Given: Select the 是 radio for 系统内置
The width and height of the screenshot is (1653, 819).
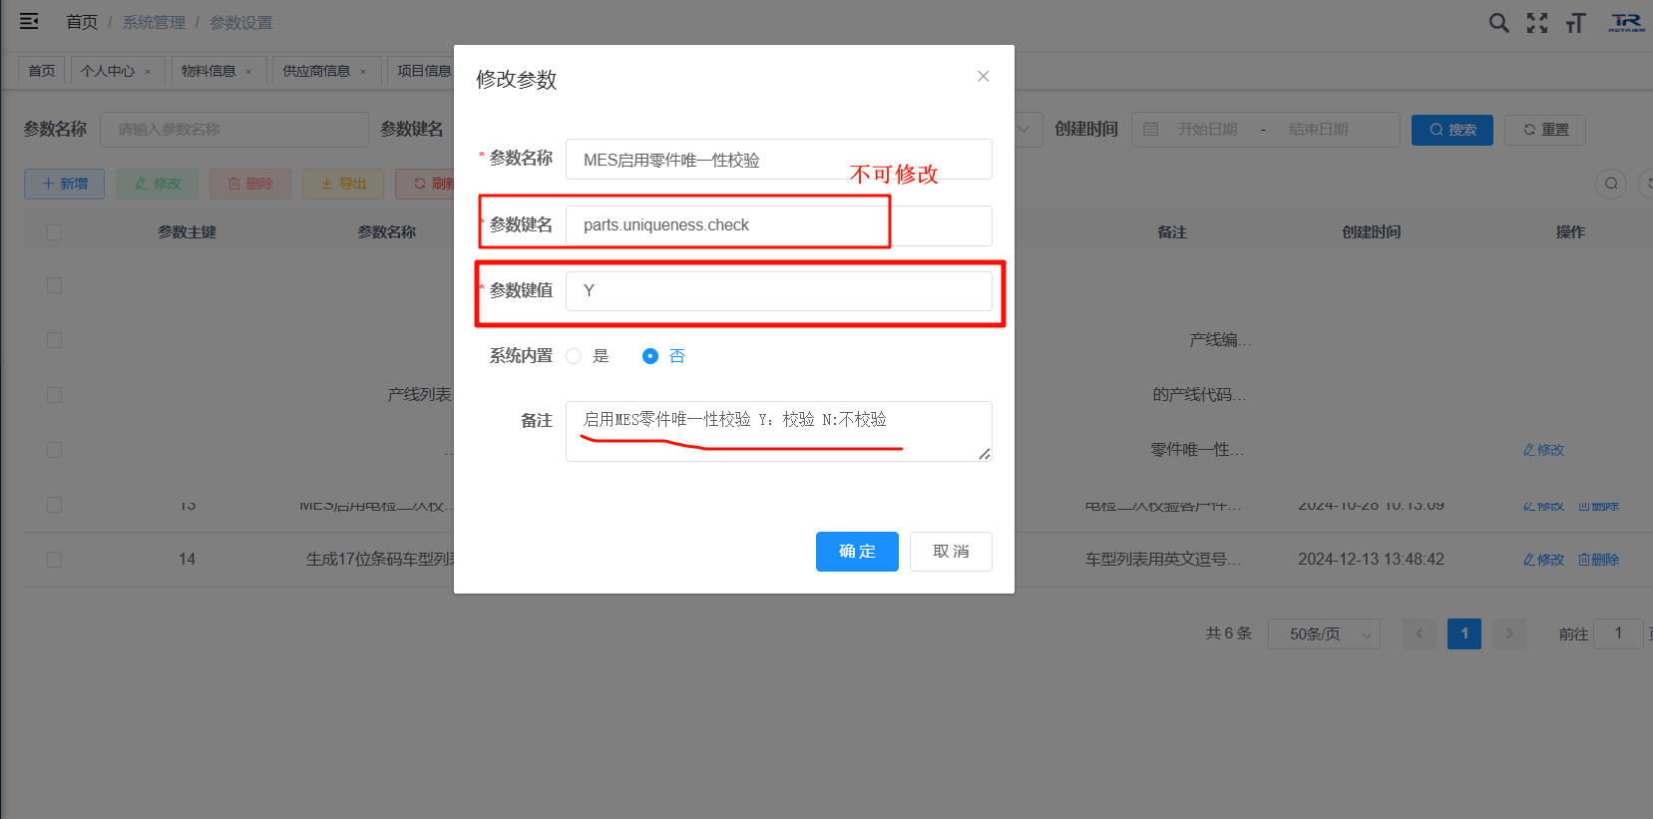Looking at the screenshot, I should click(574, 356).
